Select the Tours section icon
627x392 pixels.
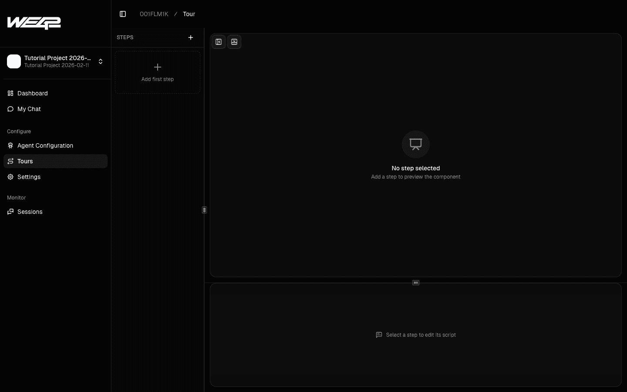(10, 161)
